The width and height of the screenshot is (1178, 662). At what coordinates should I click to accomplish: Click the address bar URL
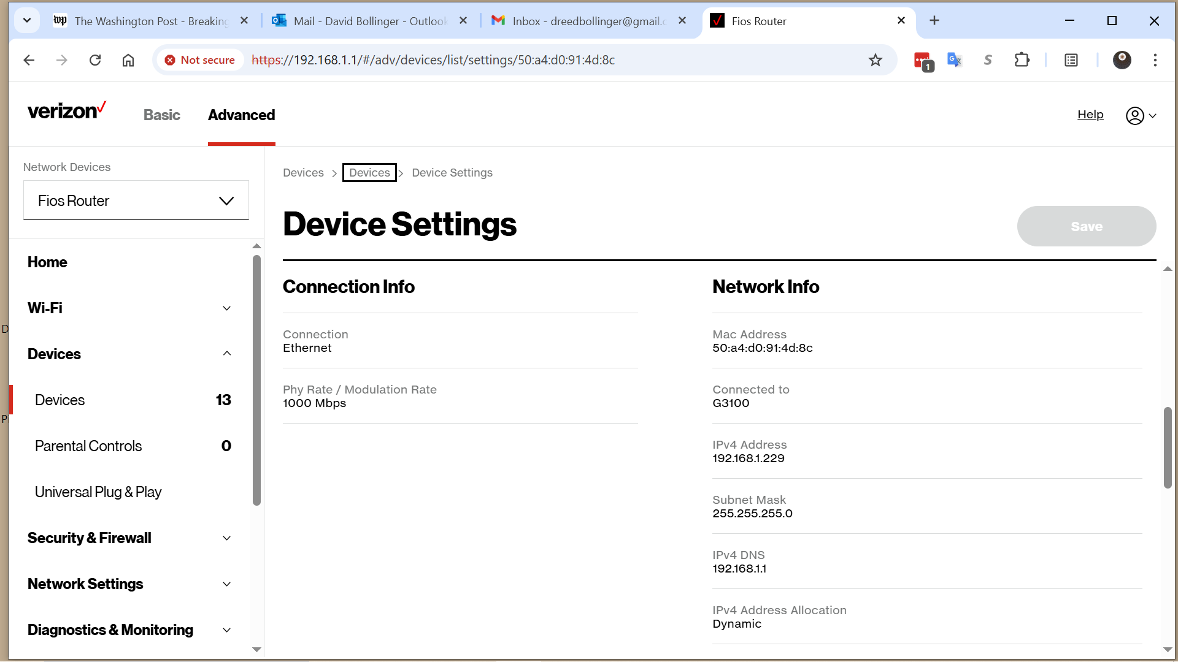433,60
